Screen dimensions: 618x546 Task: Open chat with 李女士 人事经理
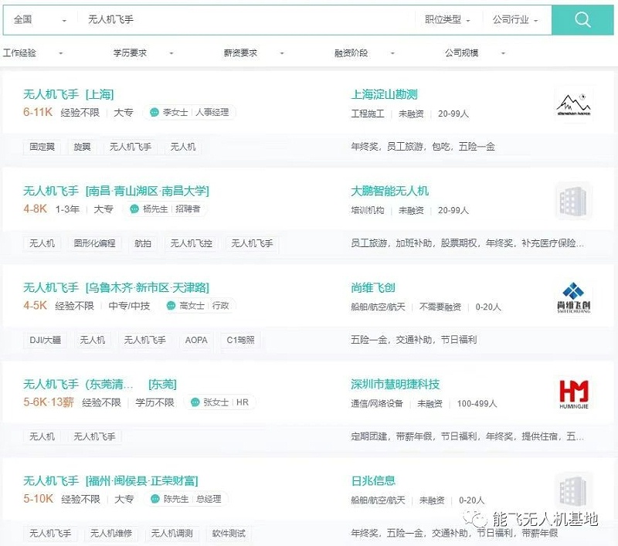click(189, 112)
